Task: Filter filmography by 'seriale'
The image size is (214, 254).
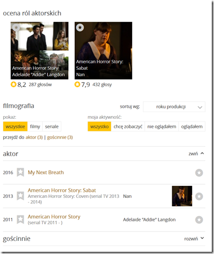Action: [x=52, y=126]
